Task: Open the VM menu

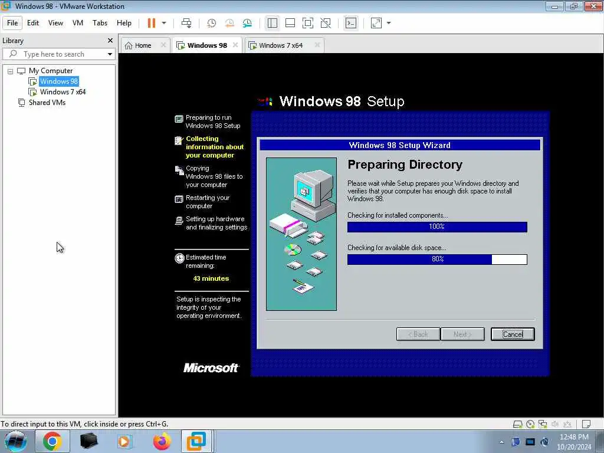Action: [x=78, y=23]
